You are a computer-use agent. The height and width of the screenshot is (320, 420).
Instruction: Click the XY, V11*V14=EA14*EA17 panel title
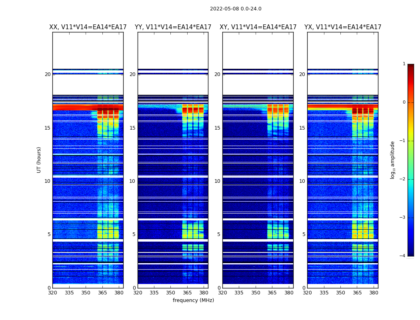(x=258, y=27)
